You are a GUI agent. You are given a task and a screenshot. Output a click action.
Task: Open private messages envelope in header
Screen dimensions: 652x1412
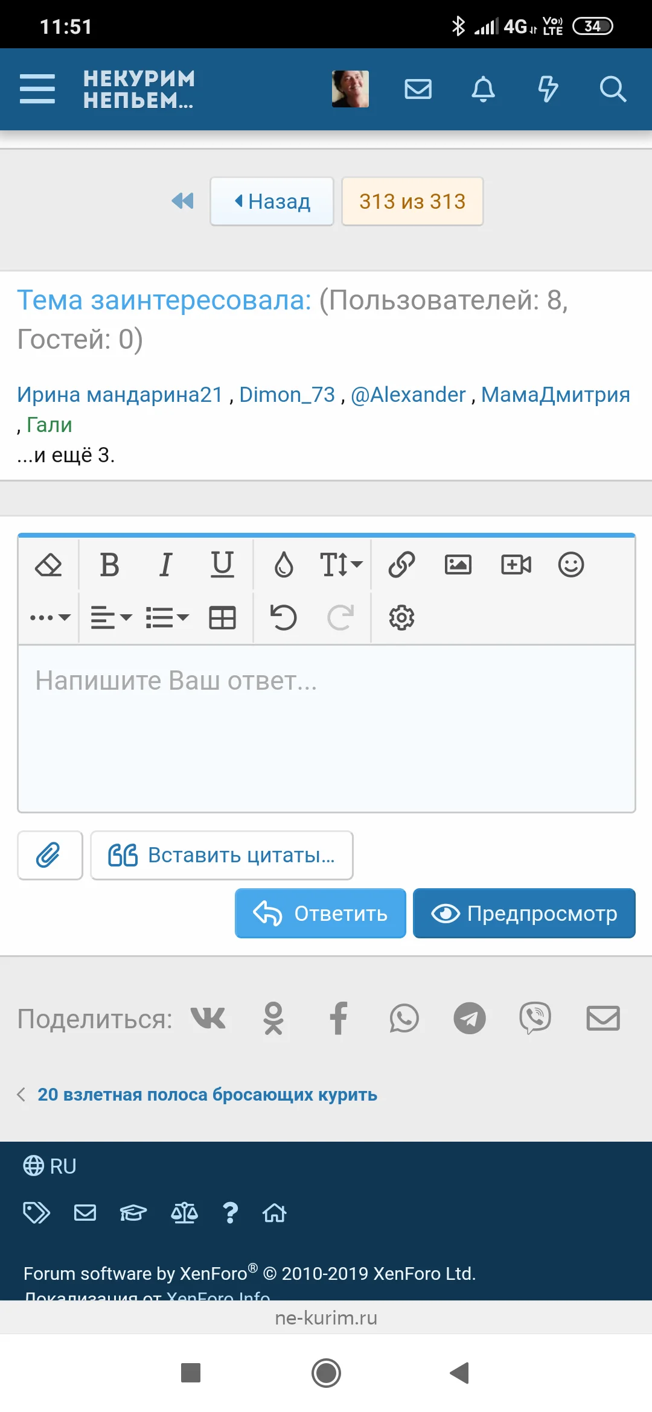pos(418,89)
